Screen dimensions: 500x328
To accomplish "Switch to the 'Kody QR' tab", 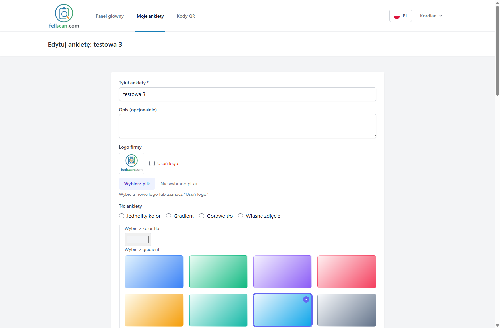I will pyautogui.click(x=186, y=16).
